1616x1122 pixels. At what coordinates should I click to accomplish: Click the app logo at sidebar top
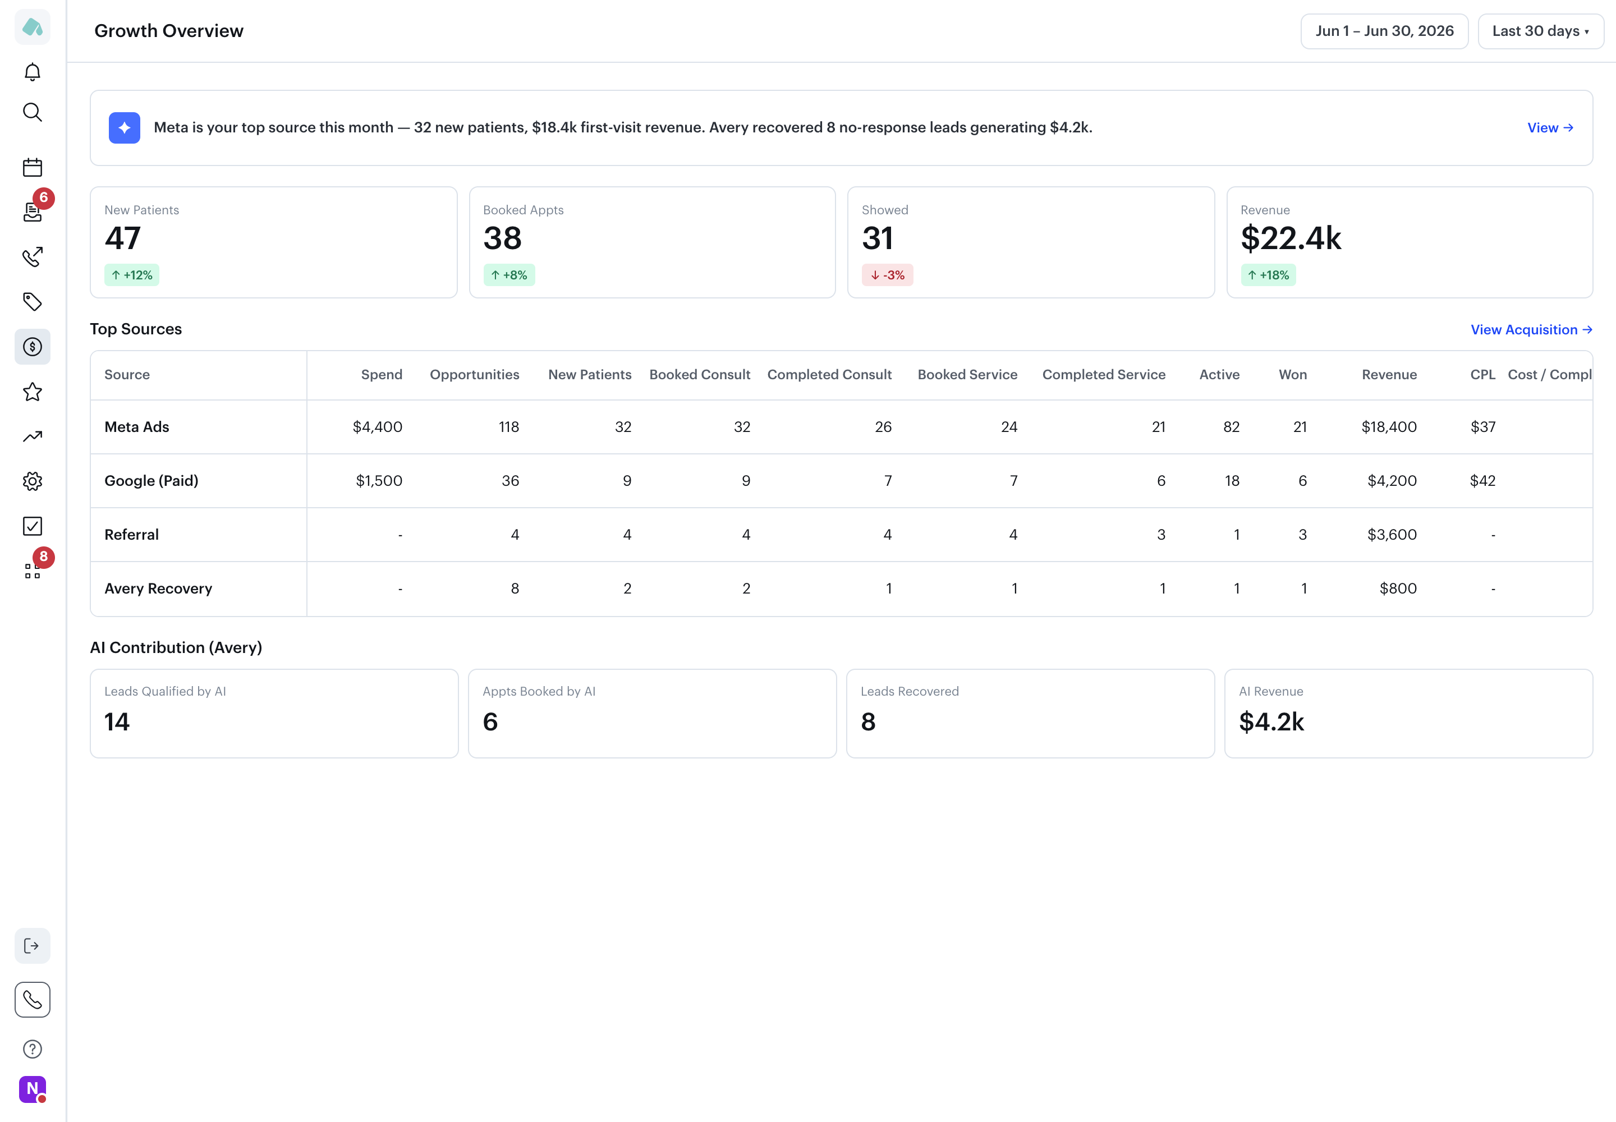pos(33,27)
